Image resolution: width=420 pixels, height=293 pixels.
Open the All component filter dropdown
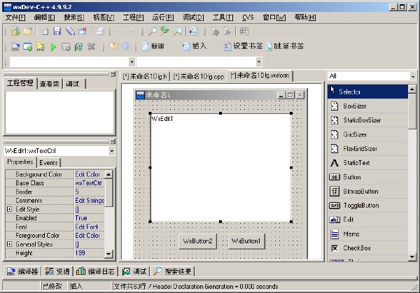tap(412, 76)
